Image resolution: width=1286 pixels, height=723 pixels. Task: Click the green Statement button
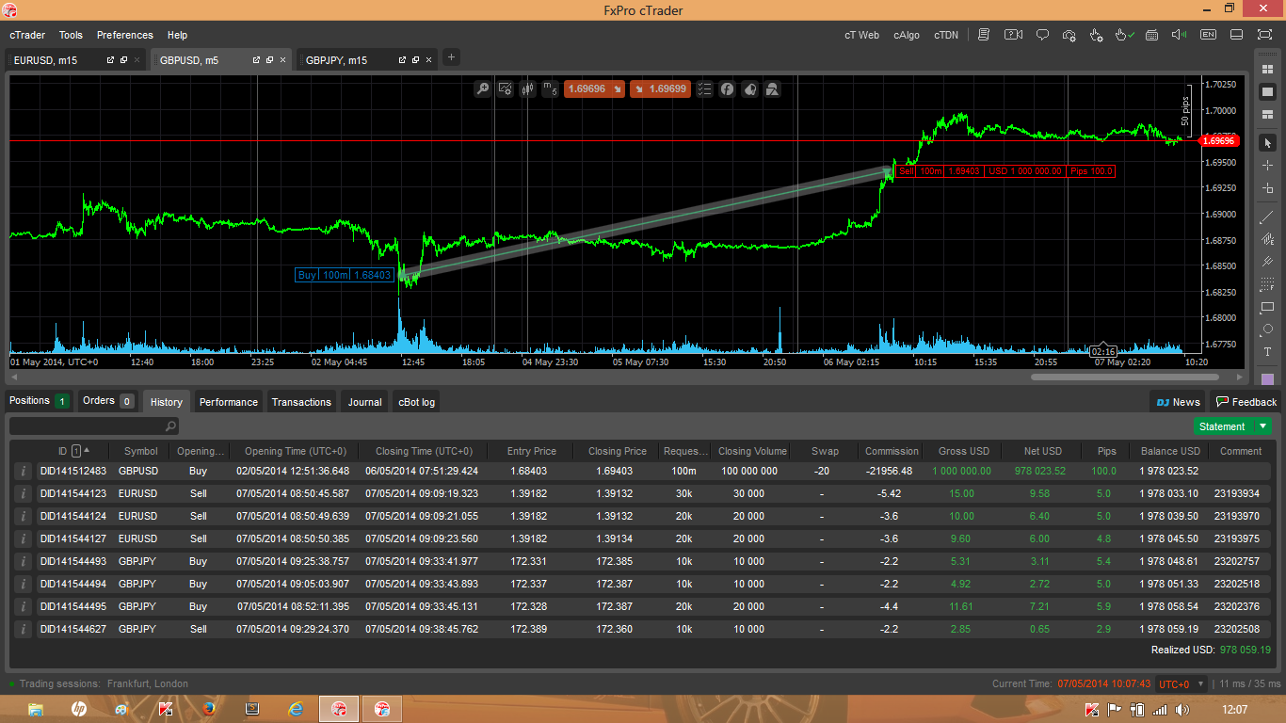(x=1222, y=426)
